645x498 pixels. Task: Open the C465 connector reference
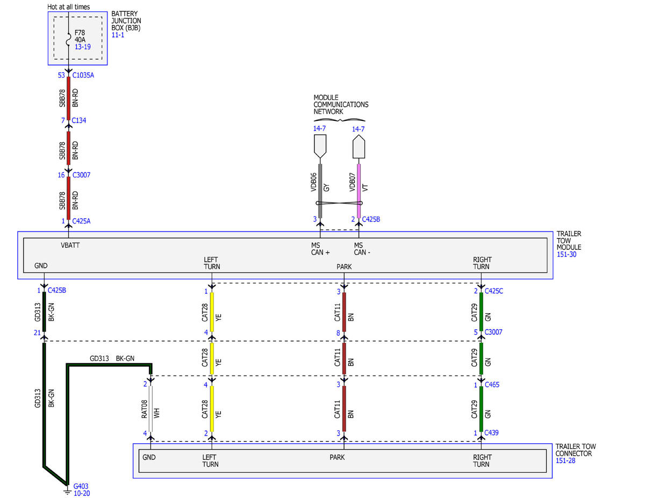coord(492,385)
